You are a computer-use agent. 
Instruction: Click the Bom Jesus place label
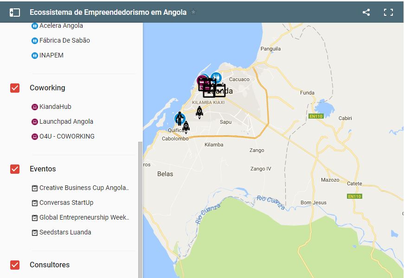pos(313,202)
